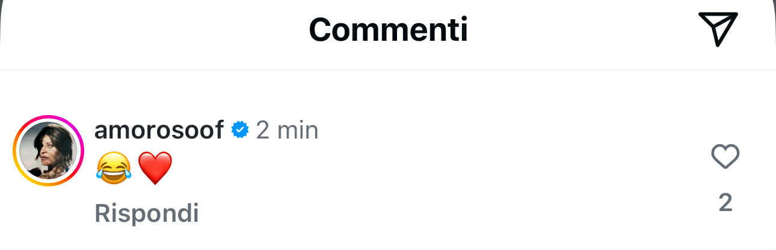Click the divider line below Commenti header
This screenshot has width=776, height=250.
388,70
